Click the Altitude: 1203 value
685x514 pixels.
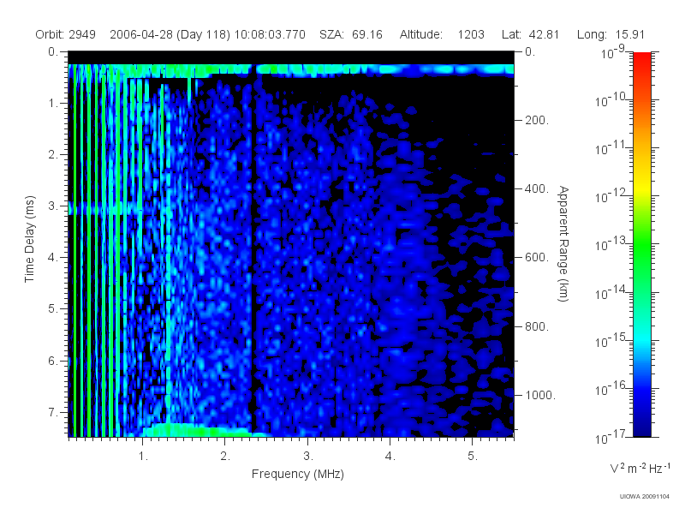[442, 34]
